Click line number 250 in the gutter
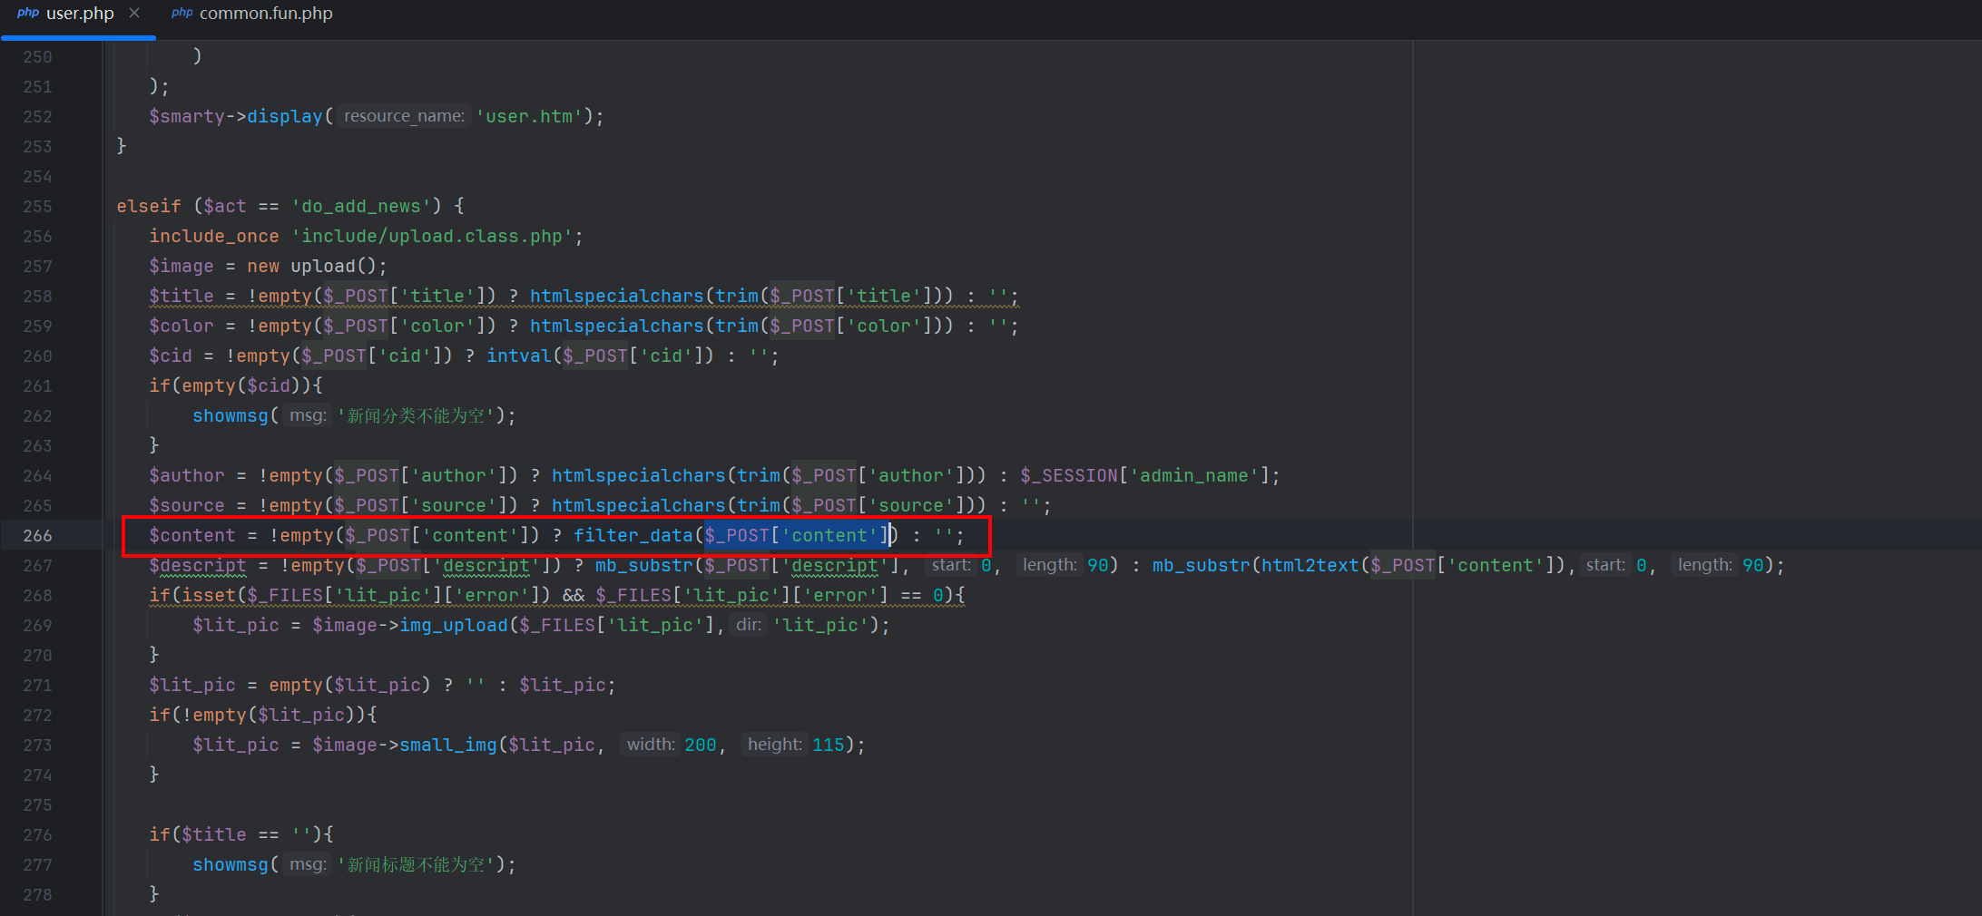 pos(37,57)
